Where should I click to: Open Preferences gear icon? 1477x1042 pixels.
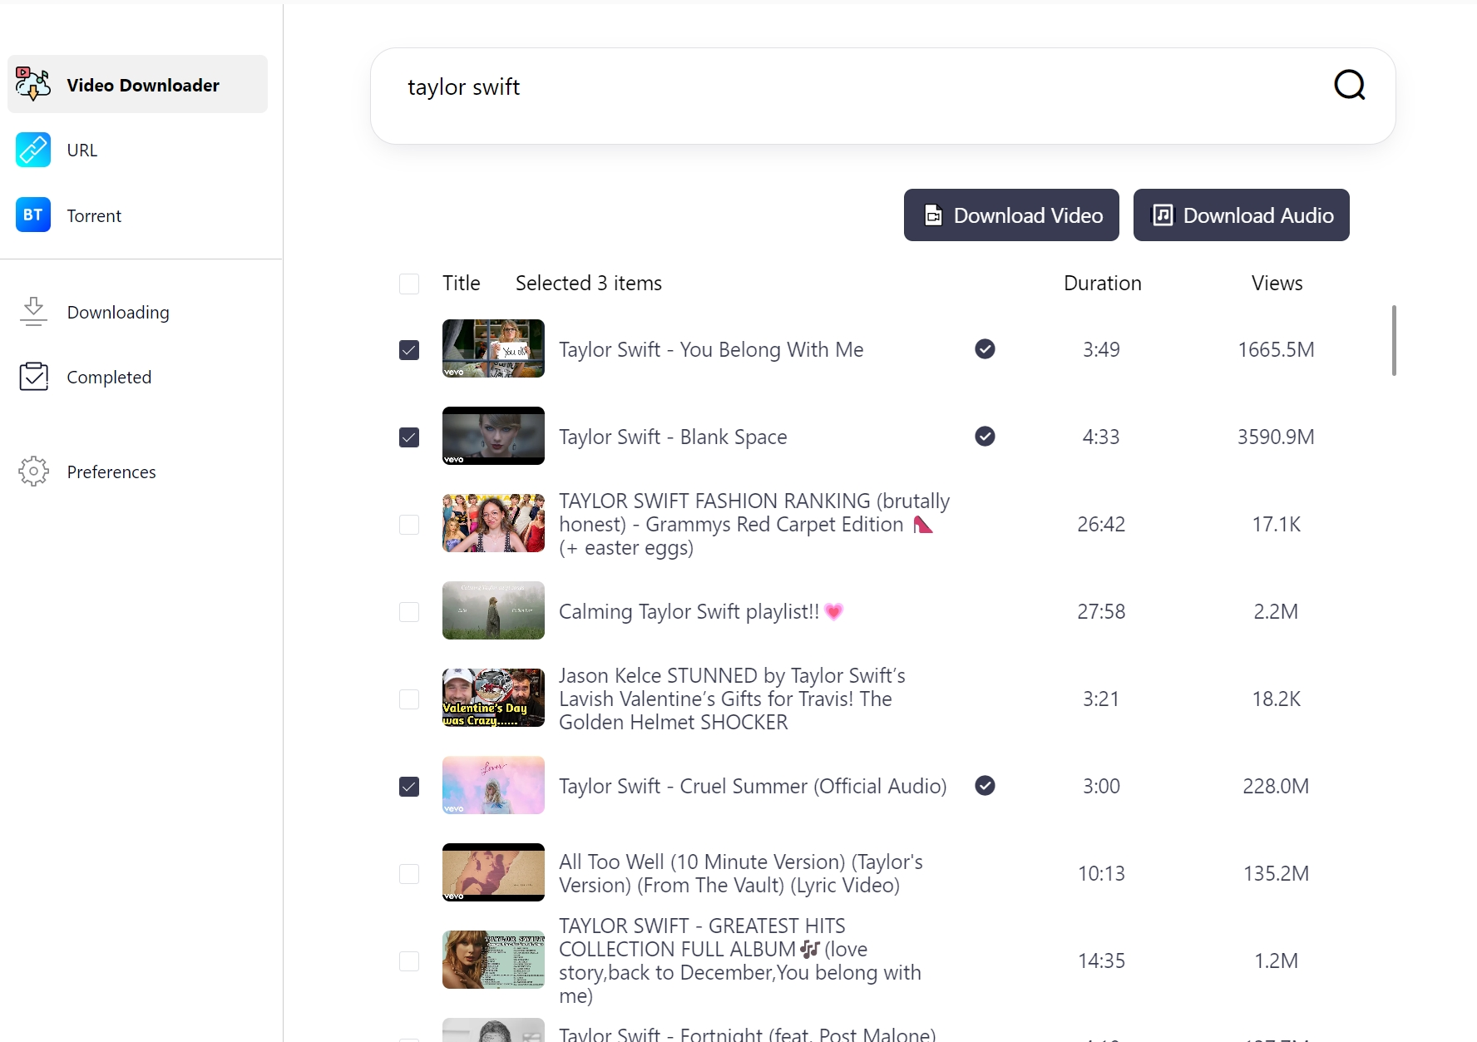(x=33, y=472)
